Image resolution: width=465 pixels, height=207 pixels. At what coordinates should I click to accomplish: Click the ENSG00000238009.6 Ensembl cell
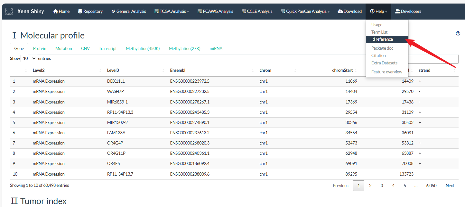(x=190, y=174)
